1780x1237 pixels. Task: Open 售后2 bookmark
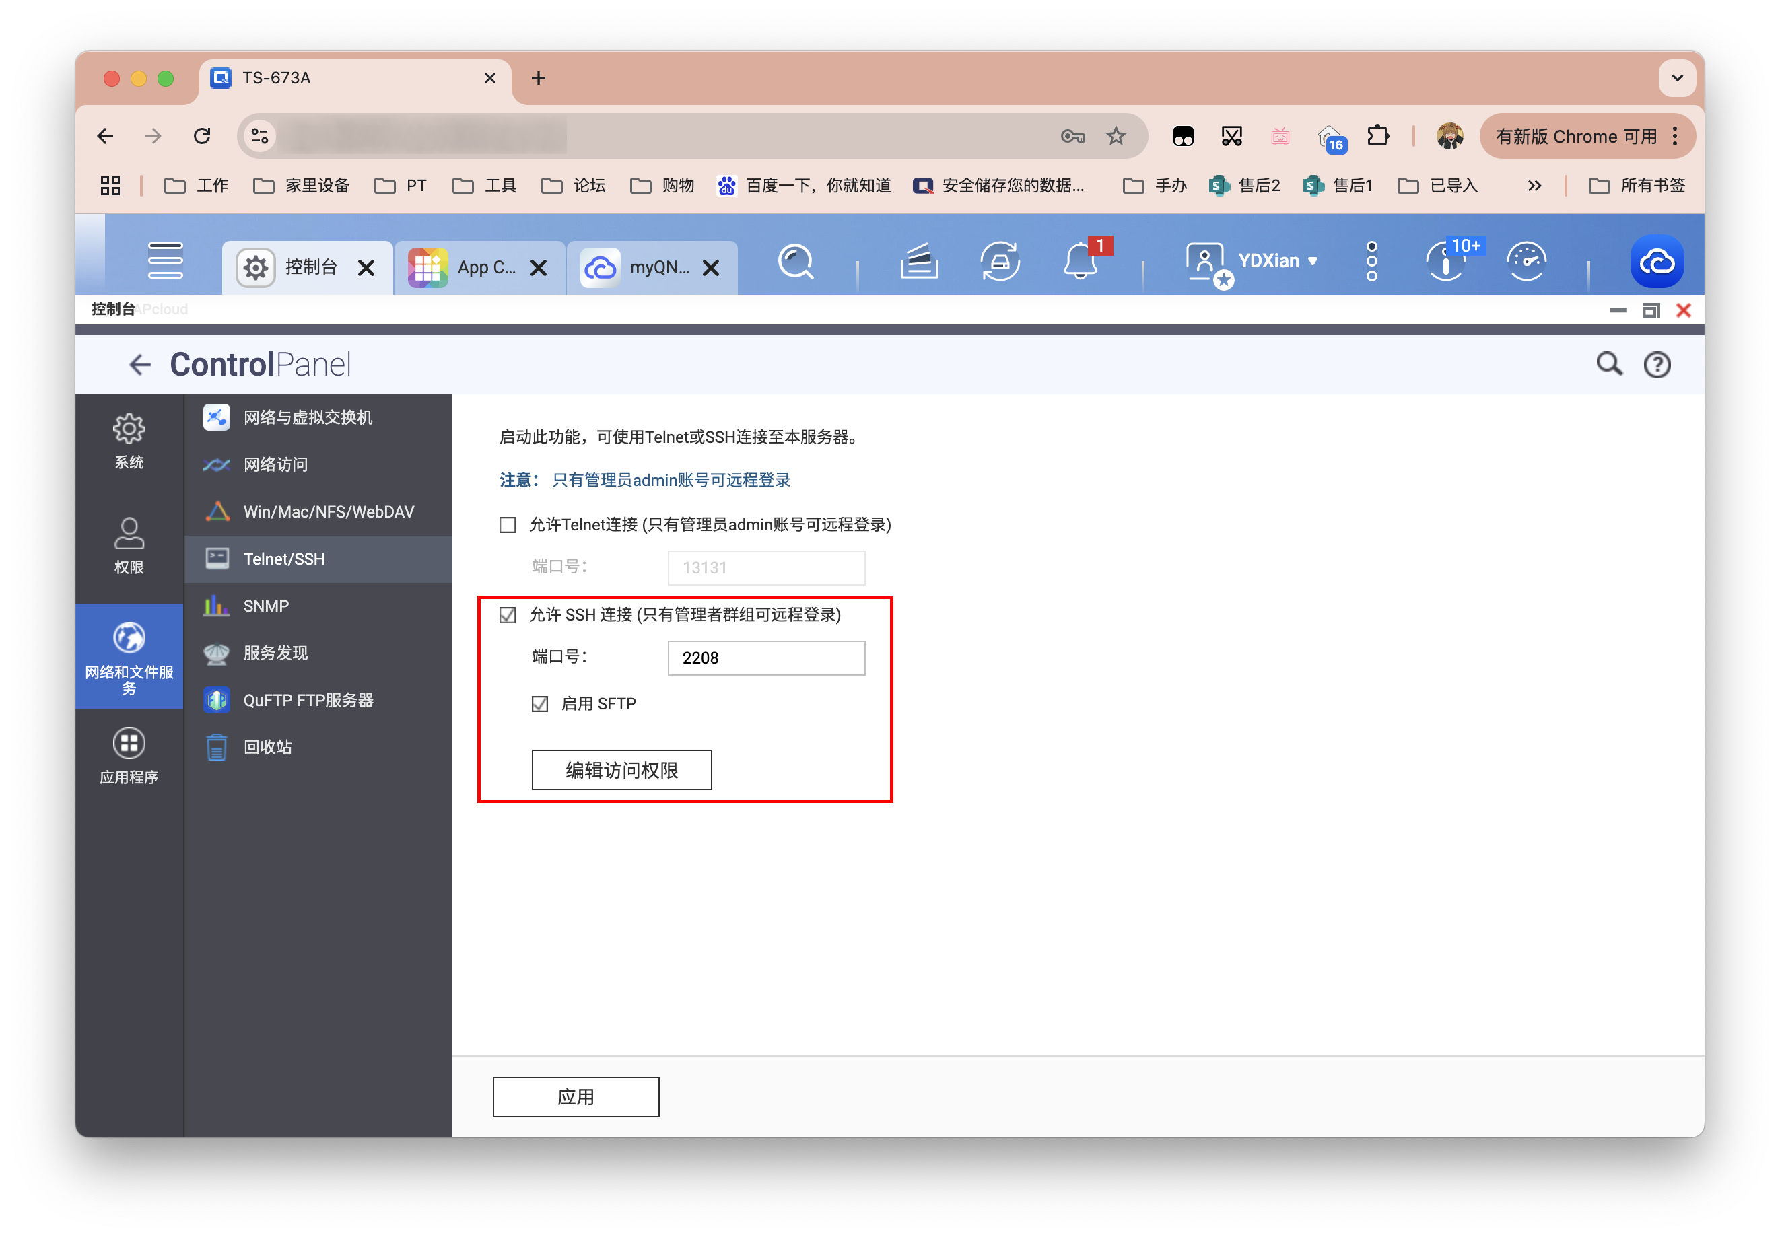click(x=1245, y=186)
